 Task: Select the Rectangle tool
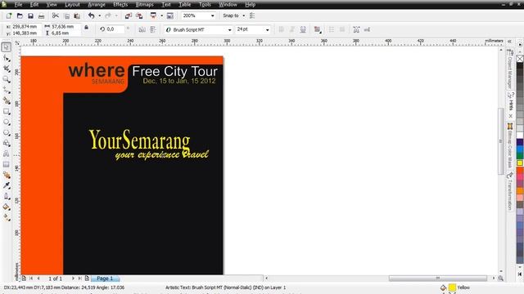click(x=7, y=111)
